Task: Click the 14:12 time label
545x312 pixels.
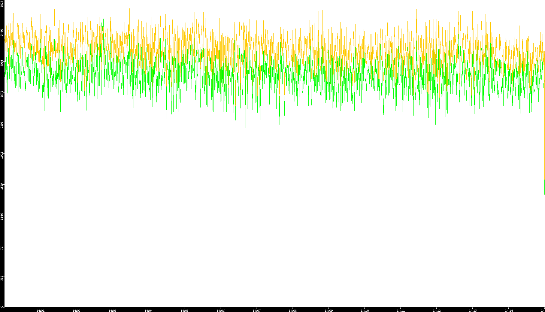Action: [x=437, y=310]
